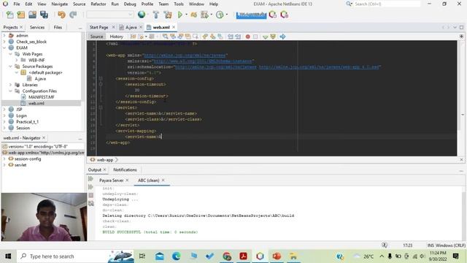
Task: Click the toggle bookmark icon in editor toolbar
Action: tap(220, 37)
